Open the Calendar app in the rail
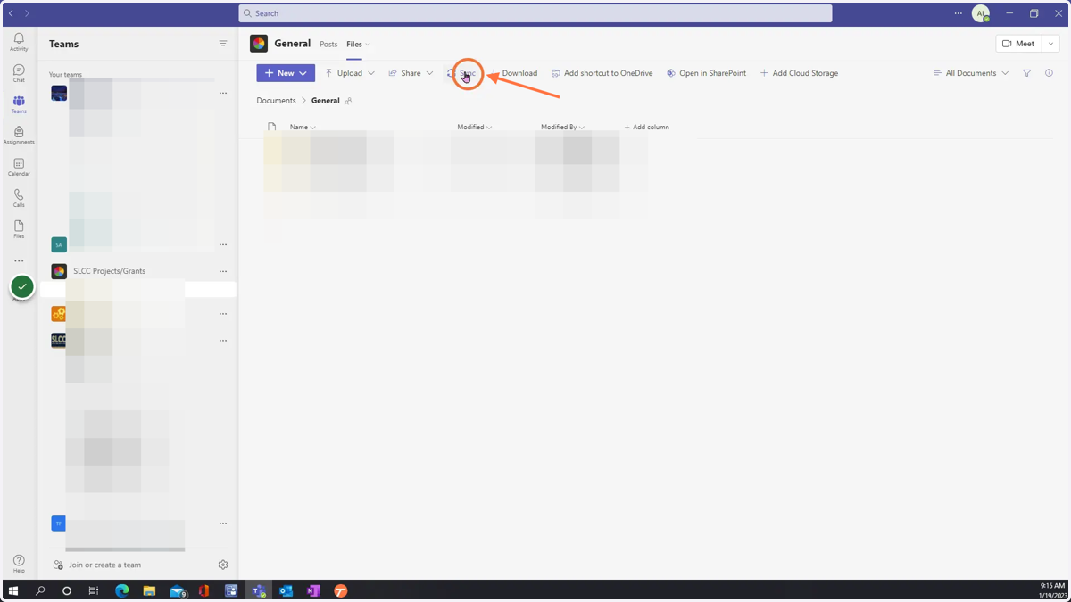 (19, 168)
